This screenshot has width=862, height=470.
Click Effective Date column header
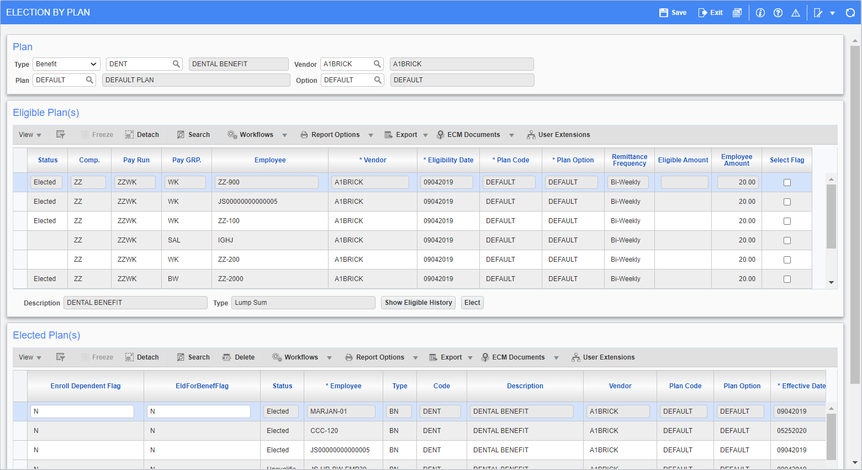point(798,386)
